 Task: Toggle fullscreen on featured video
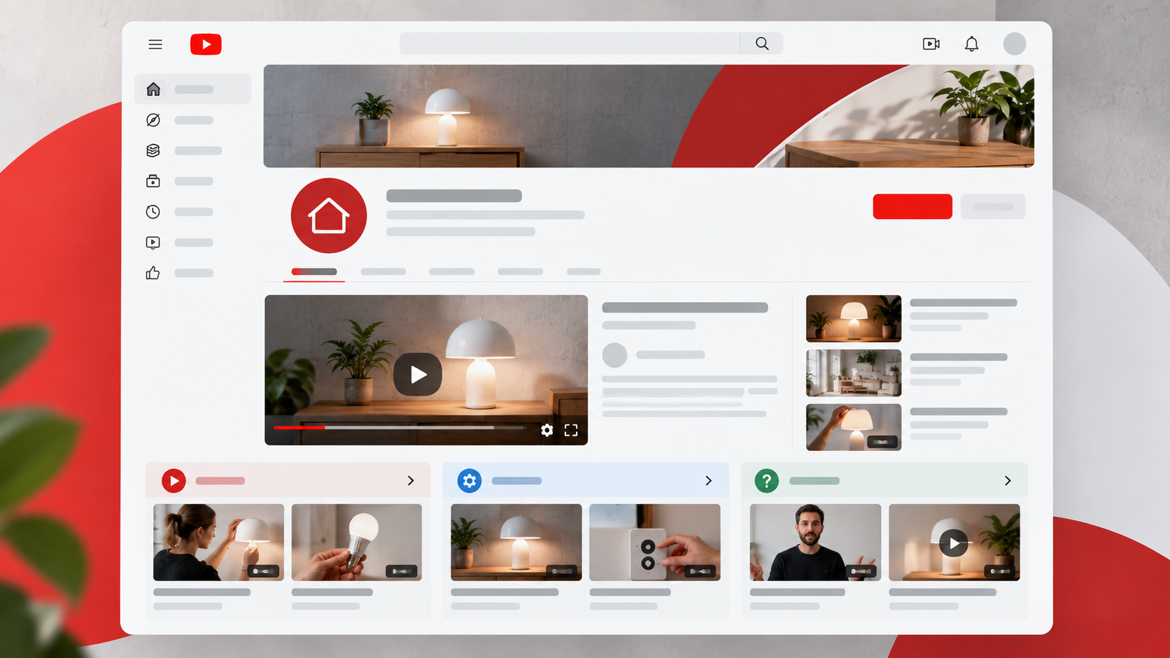pos(571,430)
